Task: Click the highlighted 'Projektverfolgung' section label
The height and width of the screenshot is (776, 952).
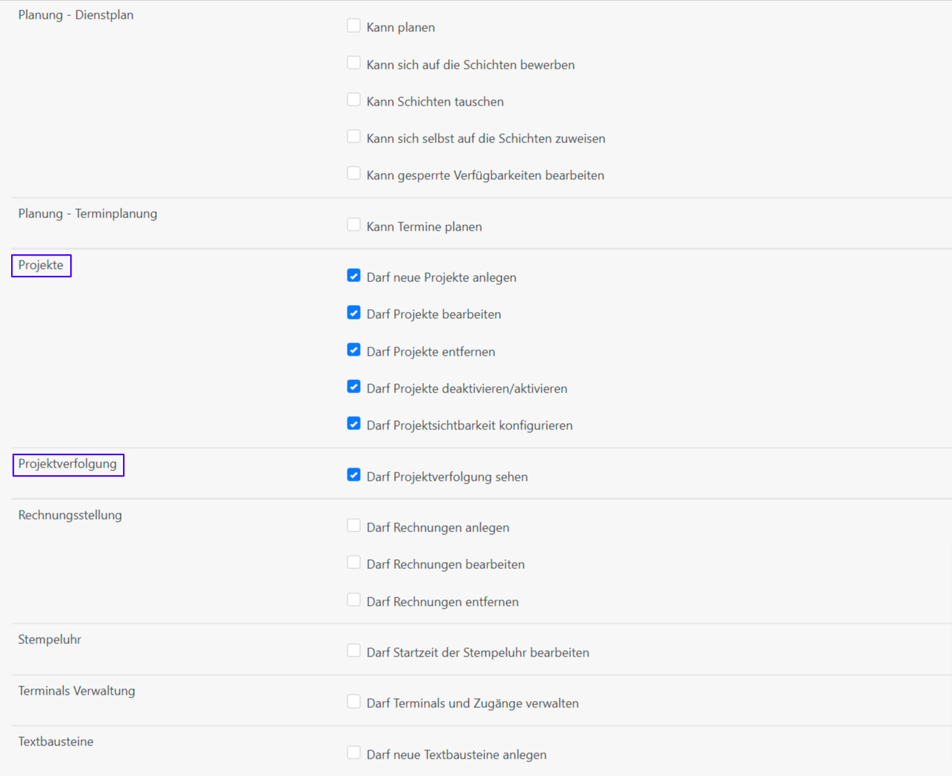Action: tap(68, 464)
